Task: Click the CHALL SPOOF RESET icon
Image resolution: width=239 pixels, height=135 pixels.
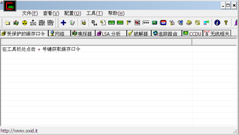Action: pyautogui.click(x=42, y=23)
